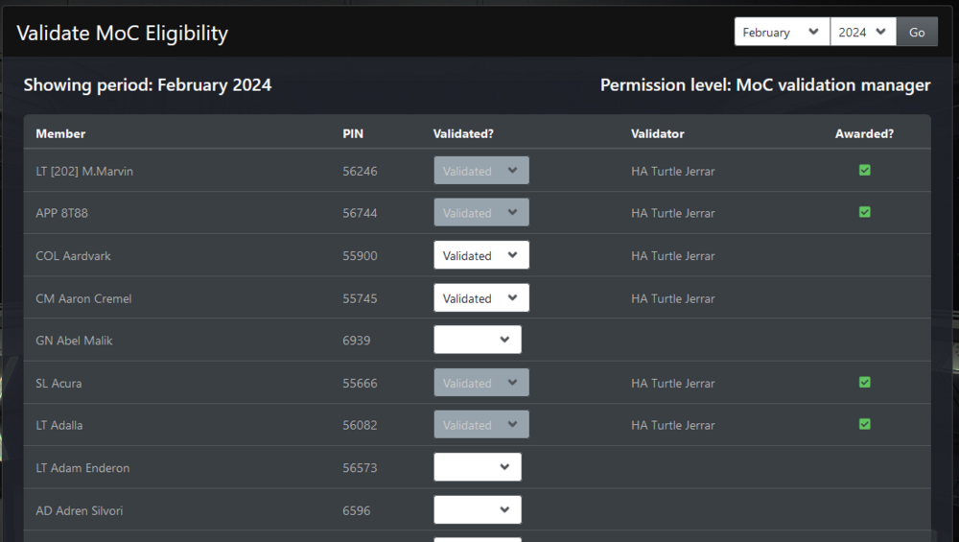Open the February month dropdown
959x542 pixels.
pyautogui.click(x=782, y=33)
